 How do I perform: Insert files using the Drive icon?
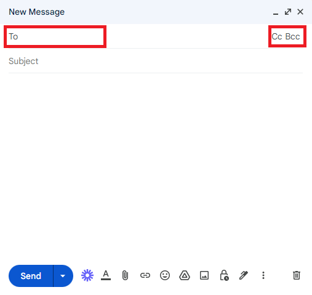click(x=185, y=275)
